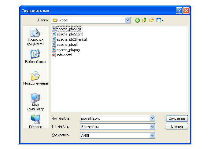The height and width of the screenshot is (149, 214).
Task: Open Recent Documents (Недавние документы)
Action: pos(35,37)
